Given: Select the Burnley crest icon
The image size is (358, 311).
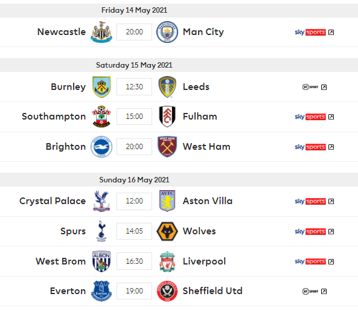Looking at the screenshot, I should [101, 87].
